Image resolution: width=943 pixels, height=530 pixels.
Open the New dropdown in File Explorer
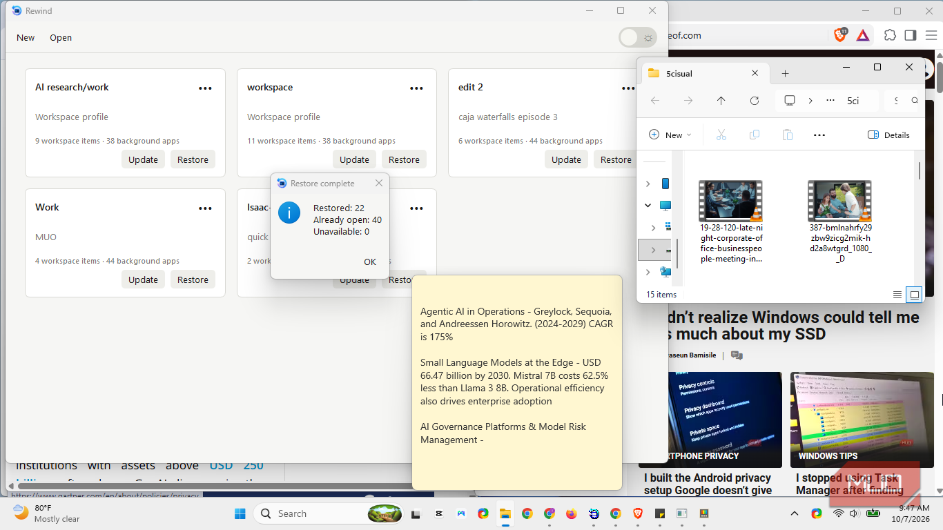pyautogui.click(x=670, y=135)
